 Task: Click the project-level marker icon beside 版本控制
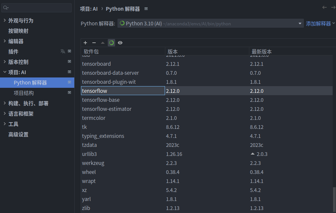coord(69,61)
